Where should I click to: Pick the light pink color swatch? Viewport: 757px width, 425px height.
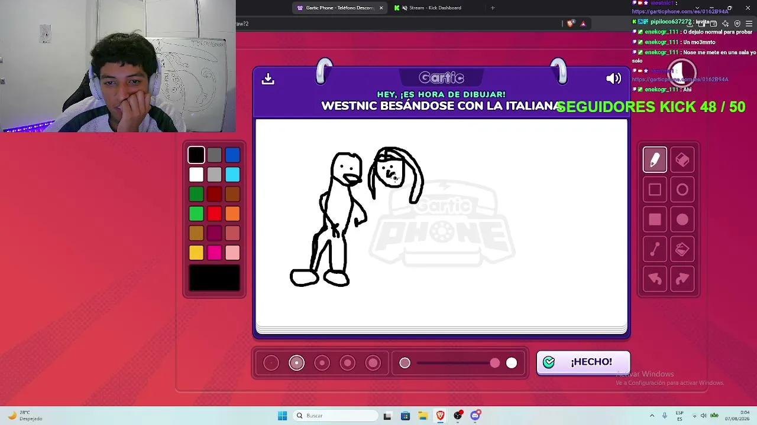coord(232,253)
